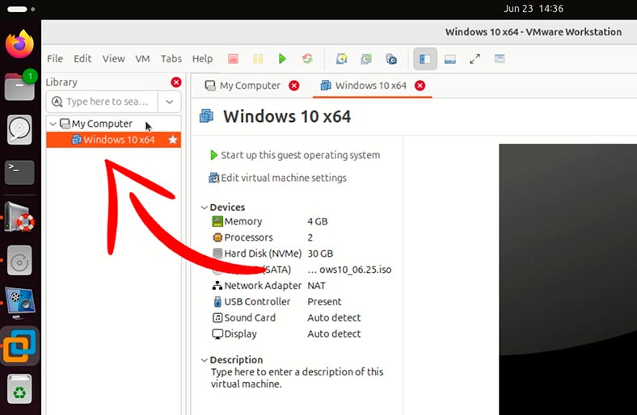Click the 30 GB hard disk value
Image resolution: width=637 pixels, height=415 pixels.
click(320, 254)
